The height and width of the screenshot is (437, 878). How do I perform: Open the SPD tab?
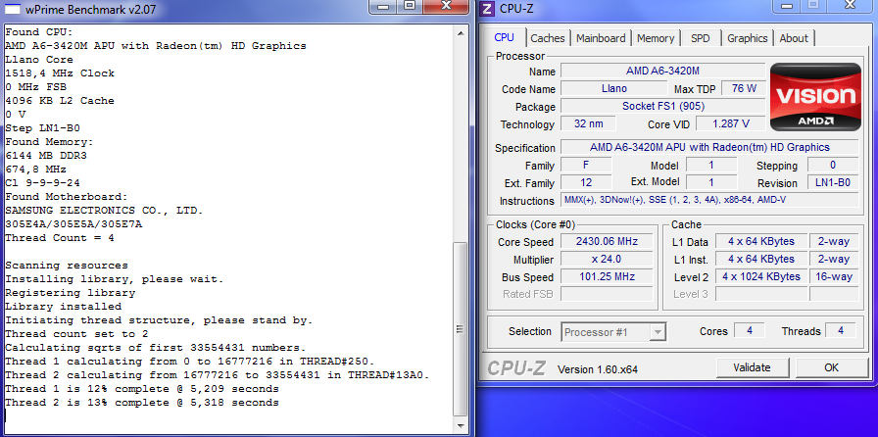pos(700,38)
